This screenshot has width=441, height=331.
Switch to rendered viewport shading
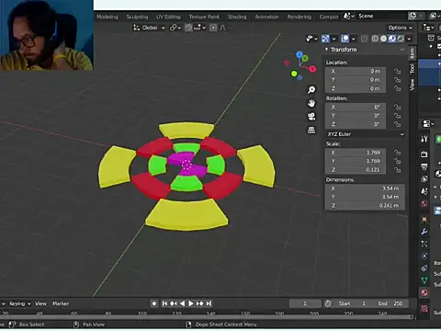click(x=401, y=39)
